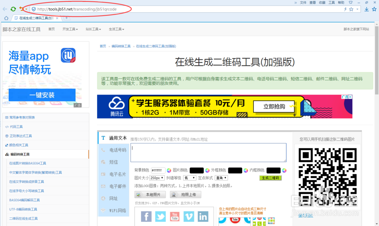Open 图片颜色 color wheel picker
This screenshot has height=226, width=379.
click(x=207, y=170)
